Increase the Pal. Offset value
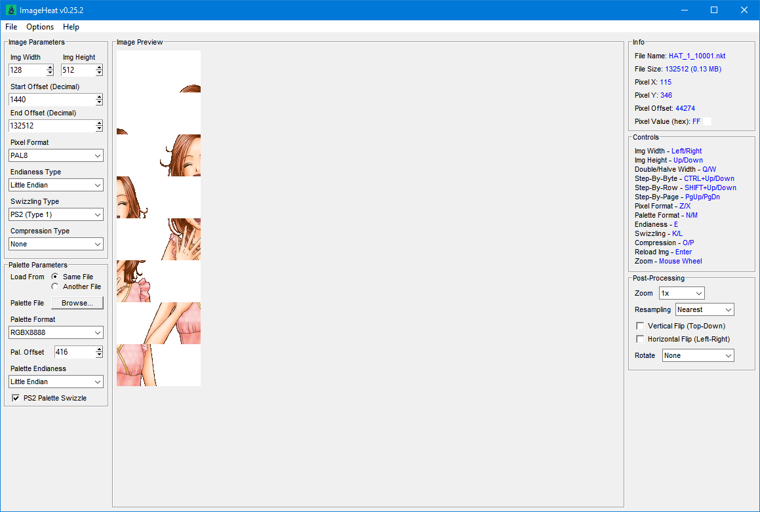This screenshot has height=512, width=760. (99, 349)
